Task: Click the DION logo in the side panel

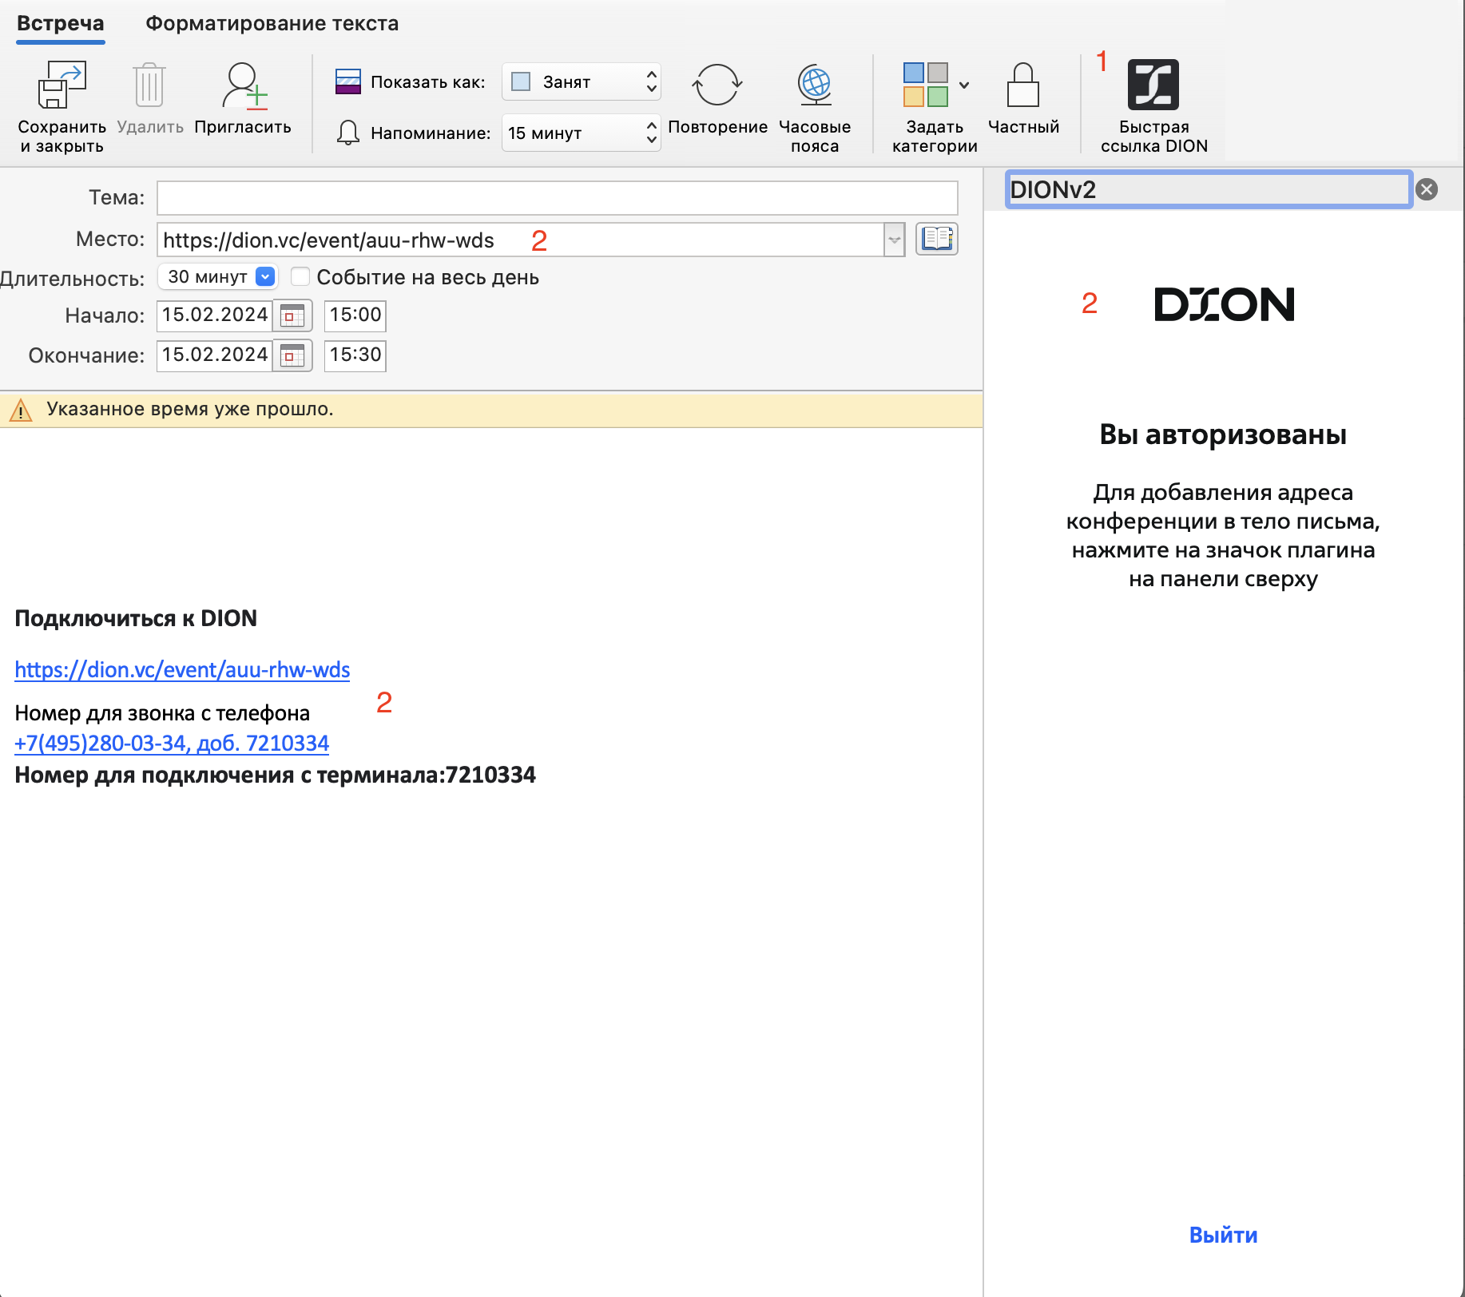Action: tap(1224, 304)
